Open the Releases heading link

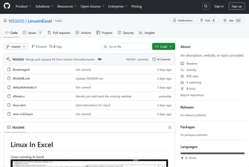coord(187,107)
